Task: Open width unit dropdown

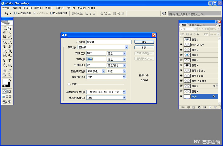Action: point(124,53)
